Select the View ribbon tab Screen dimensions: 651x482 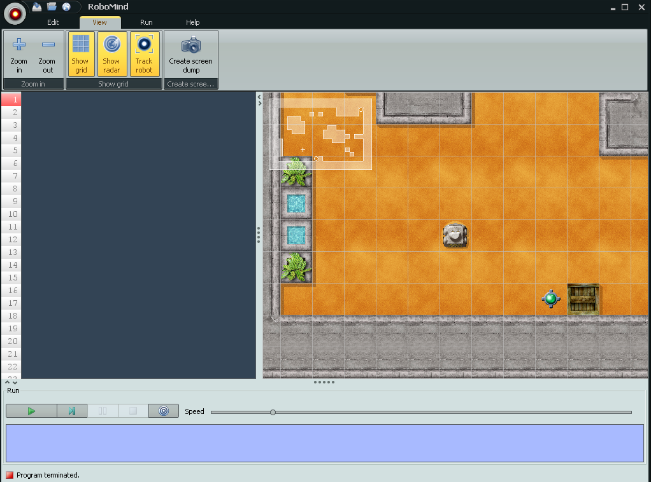point(99,22)
